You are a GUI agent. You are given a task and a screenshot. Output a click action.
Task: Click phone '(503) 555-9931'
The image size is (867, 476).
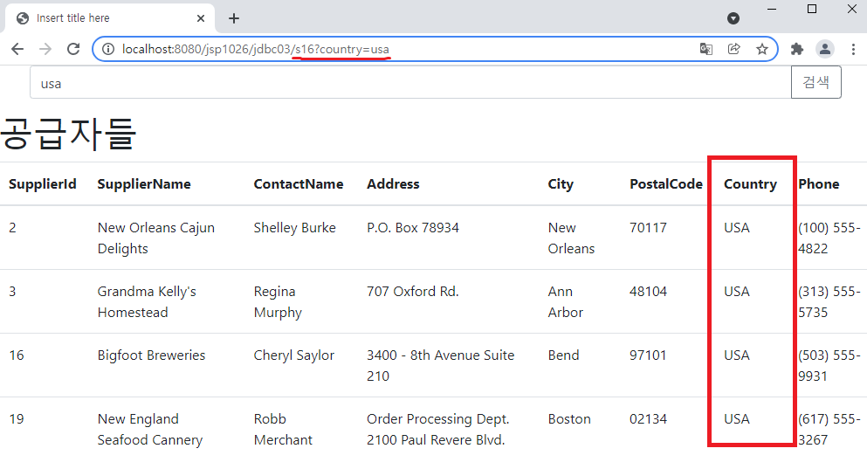point(829,365)
